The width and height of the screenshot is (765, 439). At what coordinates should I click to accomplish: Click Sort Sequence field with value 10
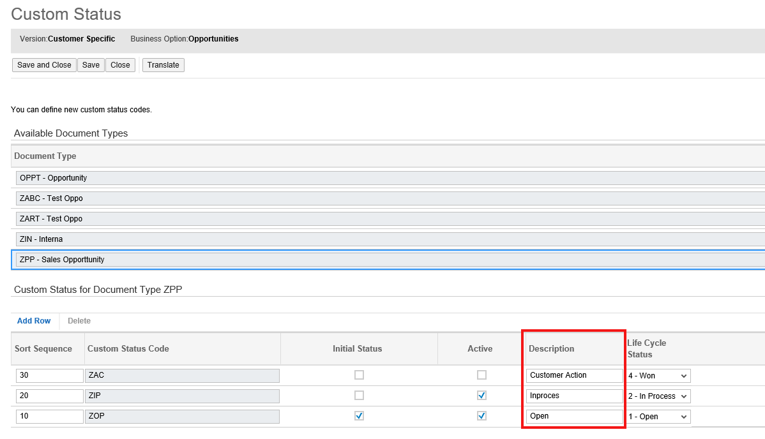[x=50, y=417]
